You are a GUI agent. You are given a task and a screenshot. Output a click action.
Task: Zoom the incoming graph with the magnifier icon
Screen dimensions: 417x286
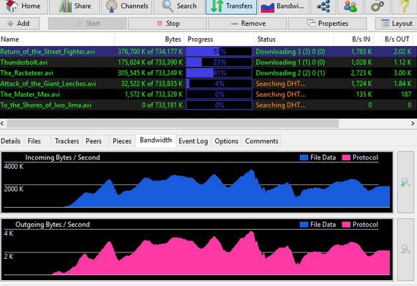coord(405,183)
